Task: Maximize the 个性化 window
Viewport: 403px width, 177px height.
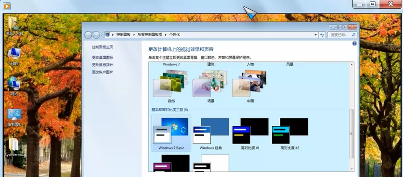Action: click(x=343, y=27)
